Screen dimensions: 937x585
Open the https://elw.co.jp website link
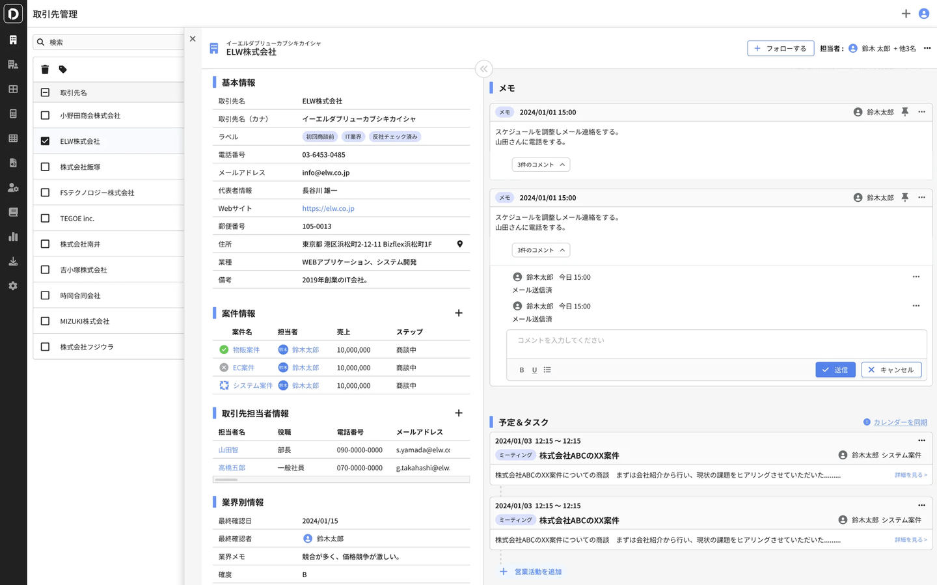[328, 208]
